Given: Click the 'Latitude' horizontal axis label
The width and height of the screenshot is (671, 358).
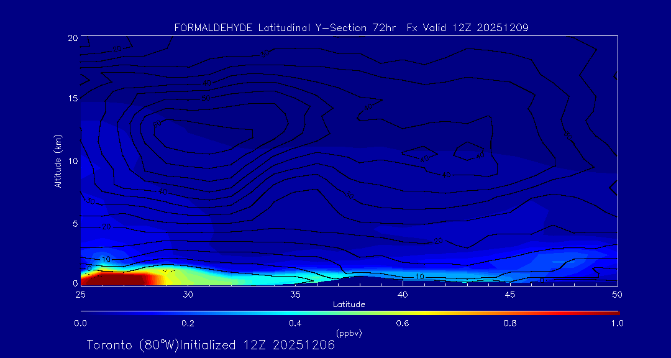Looking at the screenshot, I should 349,305.
